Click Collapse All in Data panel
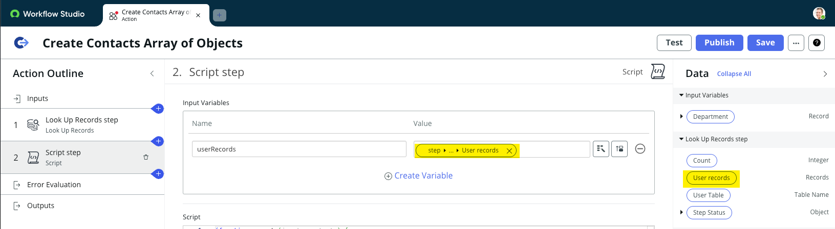This screenshot has width=835, height=229. tap(734, 74)
